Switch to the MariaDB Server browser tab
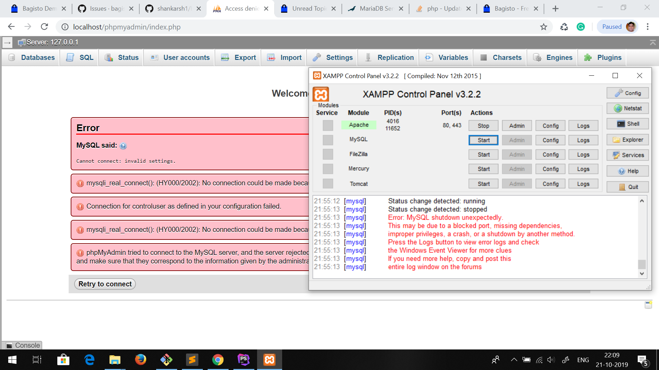This screenshot has height=370, width=659. (x=375, y=9)
